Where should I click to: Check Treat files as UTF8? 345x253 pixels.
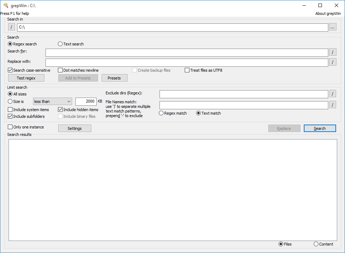pos(187,70)
